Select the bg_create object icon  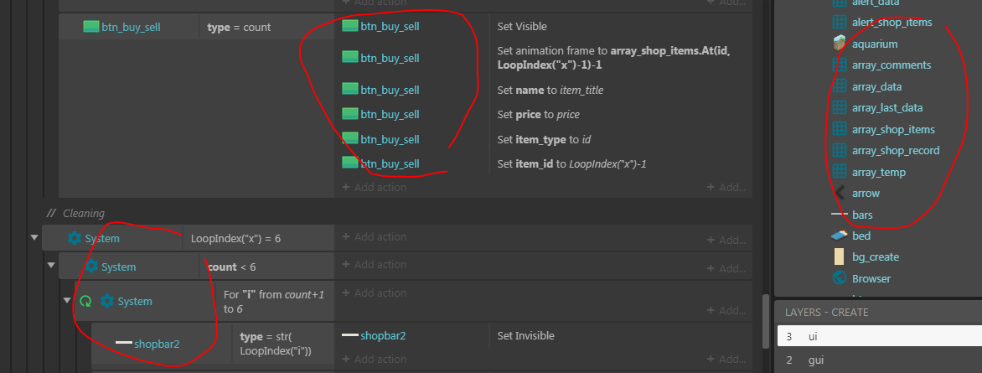[x=840, y=256]
